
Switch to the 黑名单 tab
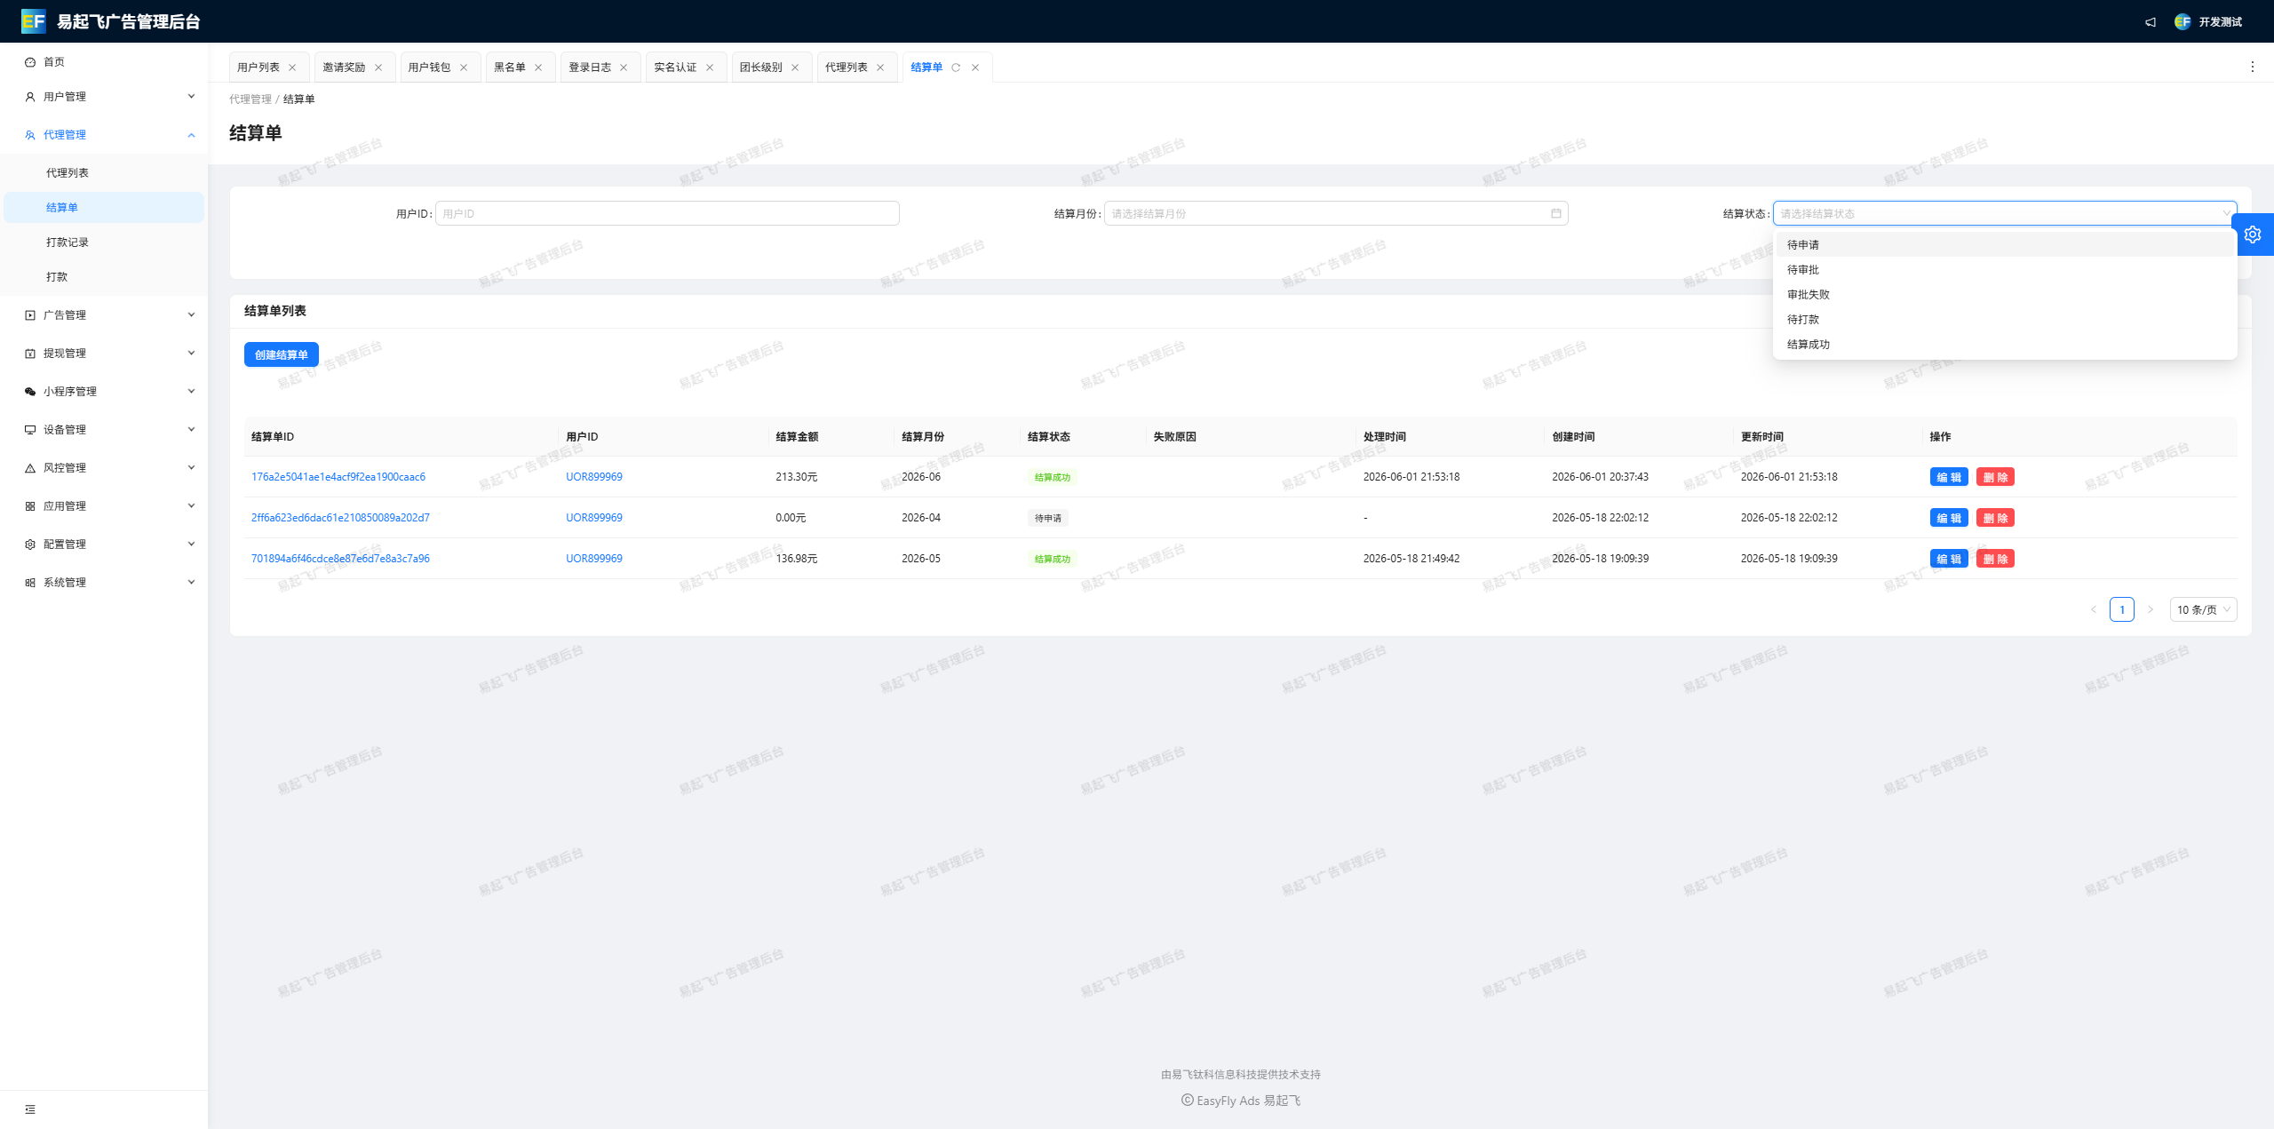(x=510, y=68)
